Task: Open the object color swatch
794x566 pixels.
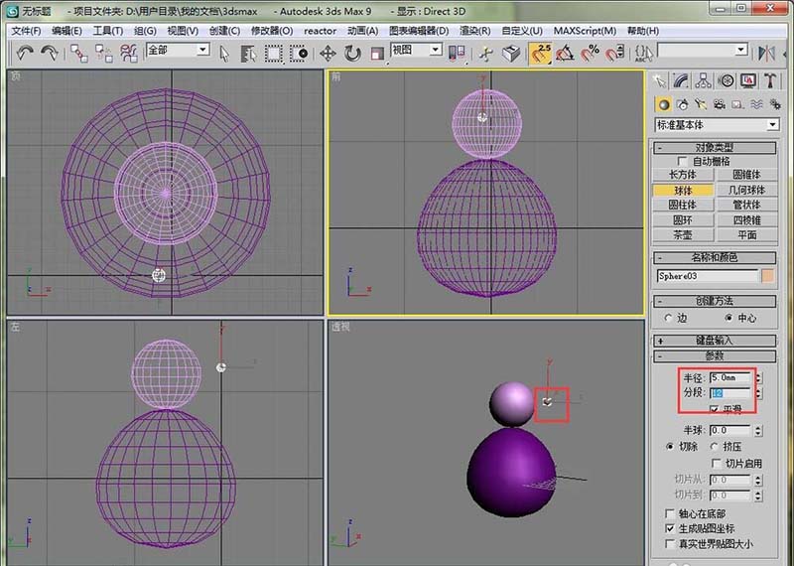Action: (x=768, y=276)
